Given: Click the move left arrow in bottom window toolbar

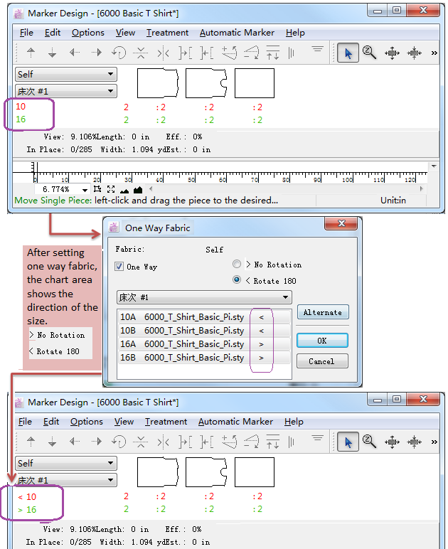Looking at the screenshot, I should click(x=75, y=442).
